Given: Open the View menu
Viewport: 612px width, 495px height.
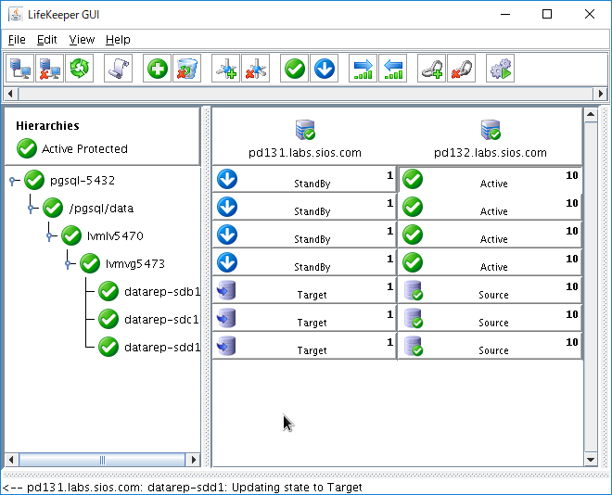Looking at the screenshot, I should (82, 40).
